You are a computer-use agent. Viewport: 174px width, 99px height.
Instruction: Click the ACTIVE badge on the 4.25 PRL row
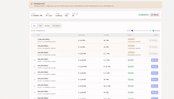point(131,67)
